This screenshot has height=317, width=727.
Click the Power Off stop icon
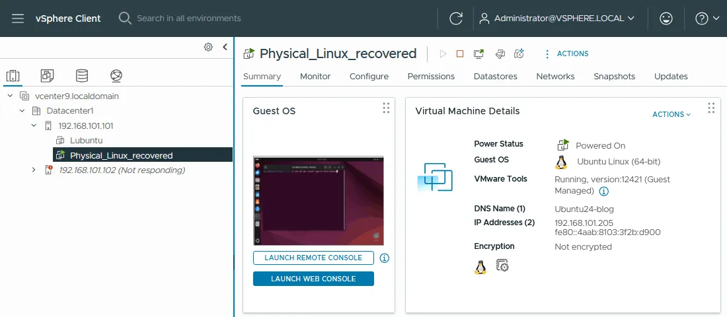(460, 53)
